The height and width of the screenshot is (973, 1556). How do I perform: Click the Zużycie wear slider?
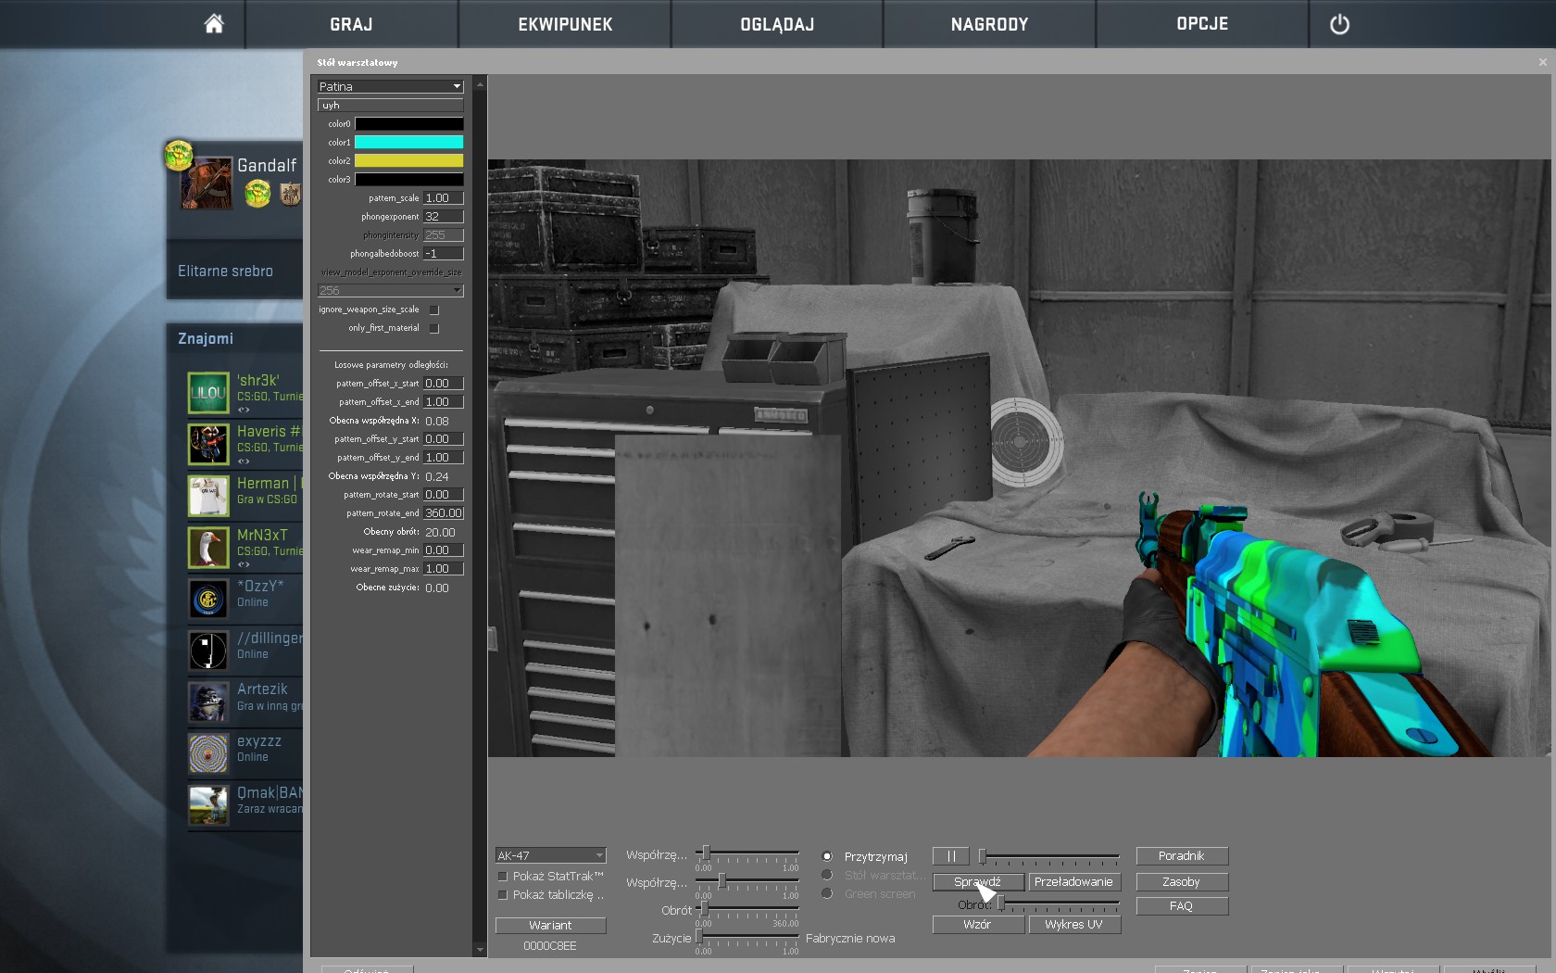click(x=747, y=937)
